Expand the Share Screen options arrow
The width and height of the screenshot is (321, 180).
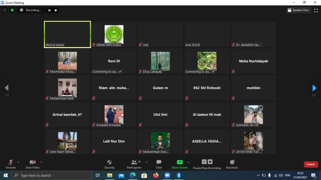click(x=188, y=162)
